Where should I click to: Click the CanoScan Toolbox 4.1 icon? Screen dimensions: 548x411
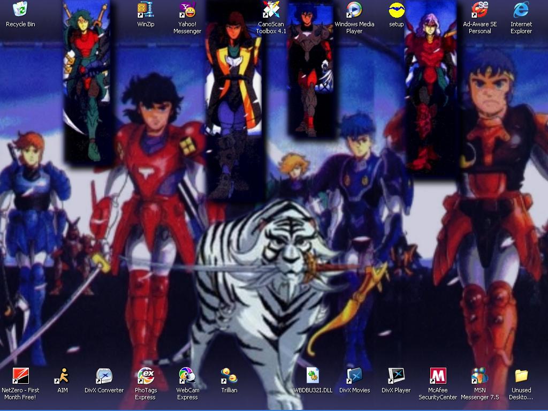point(271,10)
